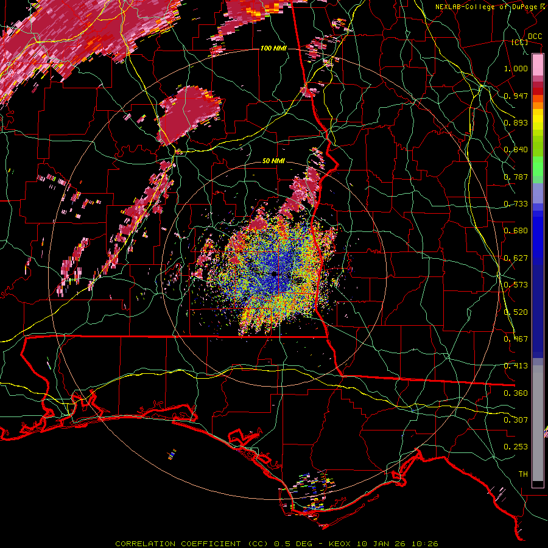Click the 0.947 legend value
Image resolution: width=548 pixels, height=548 pixels.
click(516, 96)
